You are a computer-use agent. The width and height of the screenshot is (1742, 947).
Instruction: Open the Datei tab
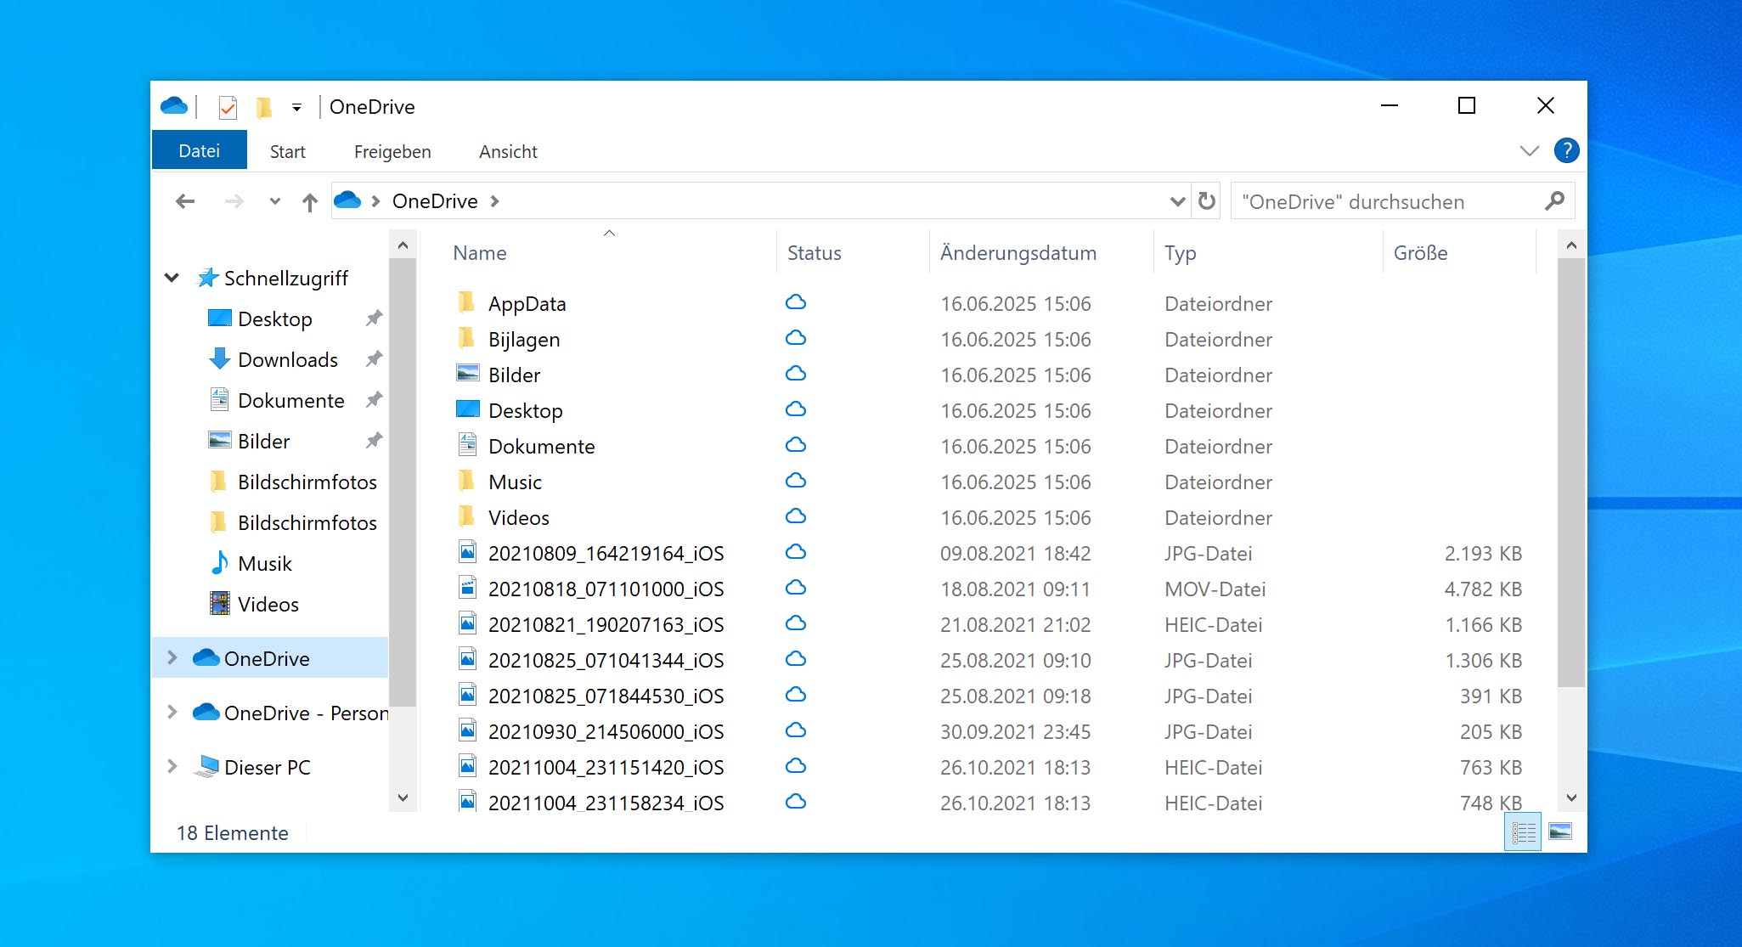point(200,150)
